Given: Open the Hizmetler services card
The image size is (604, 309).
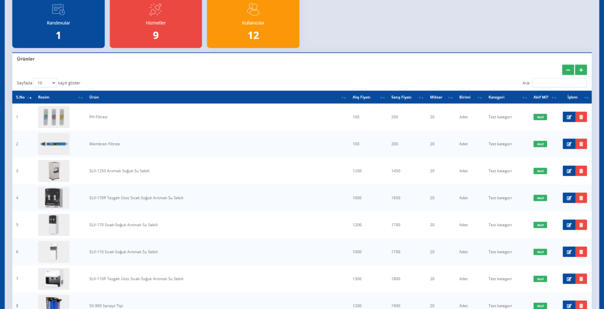Looking at the screenshot, I should (x=155, y=23).
